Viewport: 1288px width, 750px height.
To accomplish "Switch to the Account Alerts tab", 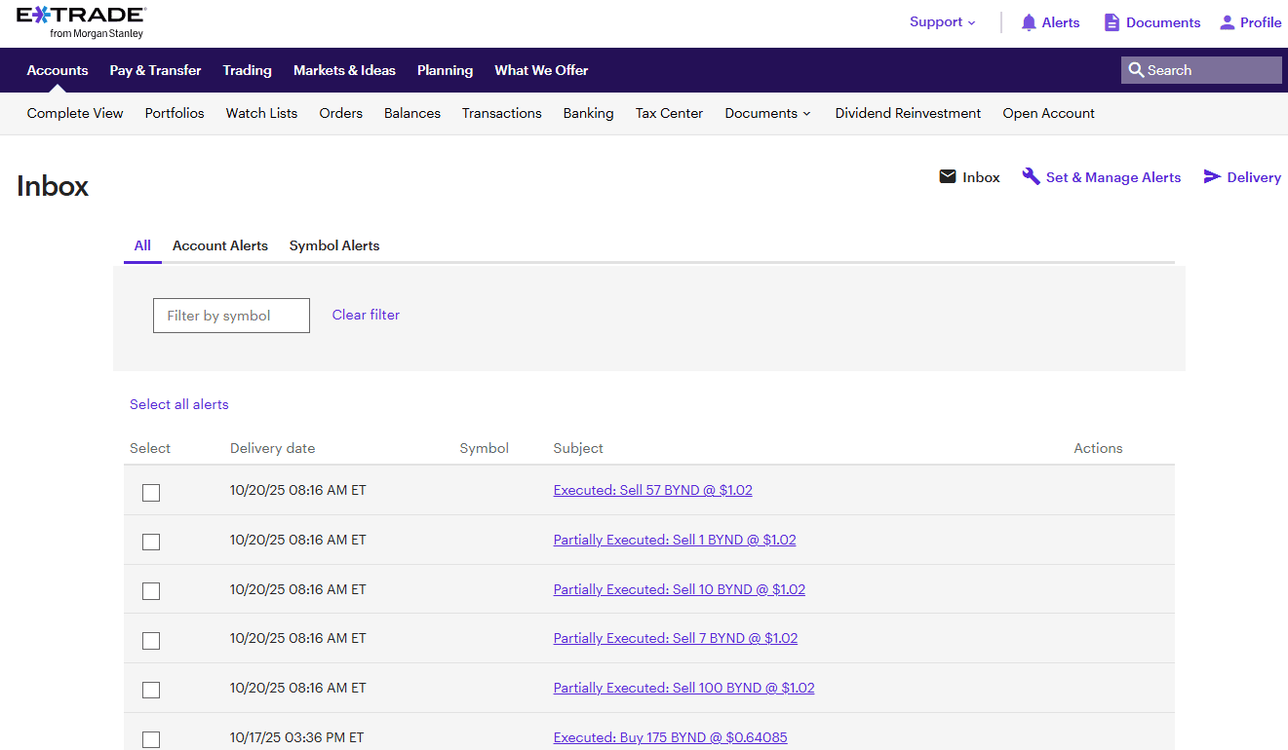I will tap(219, 245).
